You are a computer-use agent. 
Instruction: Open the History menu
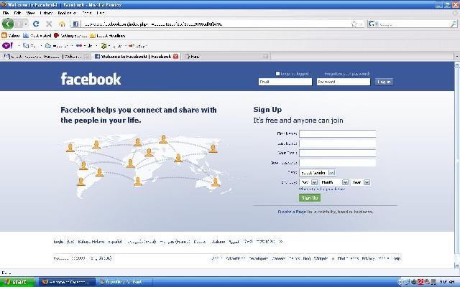coord(46,13)
